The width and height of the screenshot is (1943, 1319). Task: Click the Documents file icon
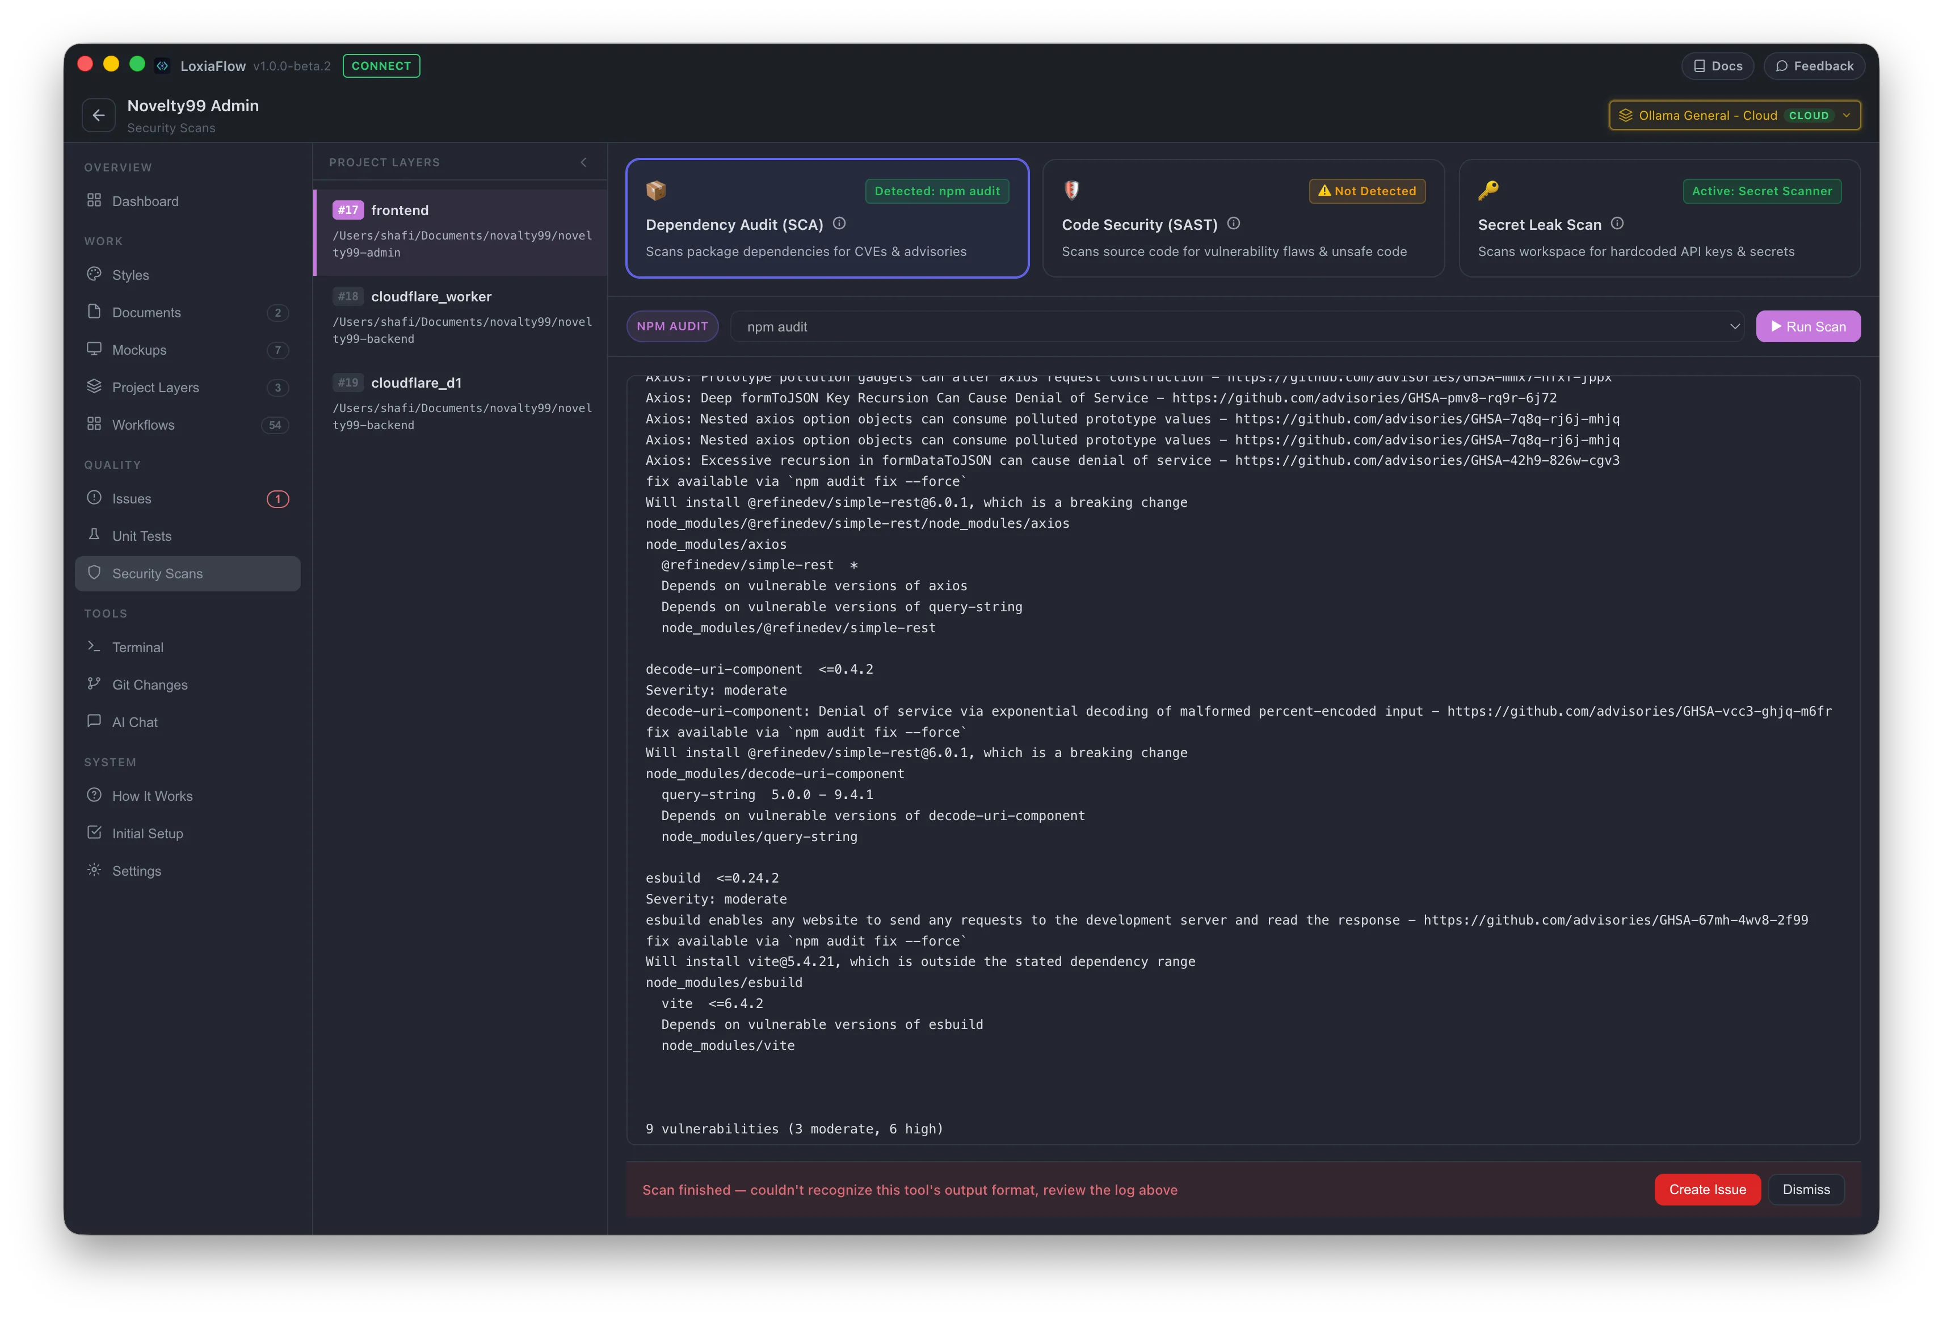(x=94, y=311)
